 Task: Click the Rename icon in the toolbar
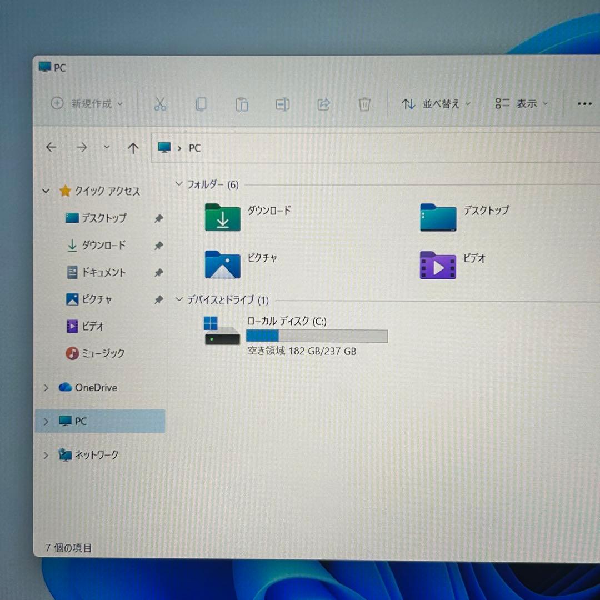tap(282, 104)
